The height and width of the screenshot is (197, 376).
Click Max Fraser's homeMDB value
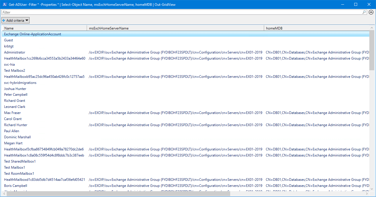point(317,113)
